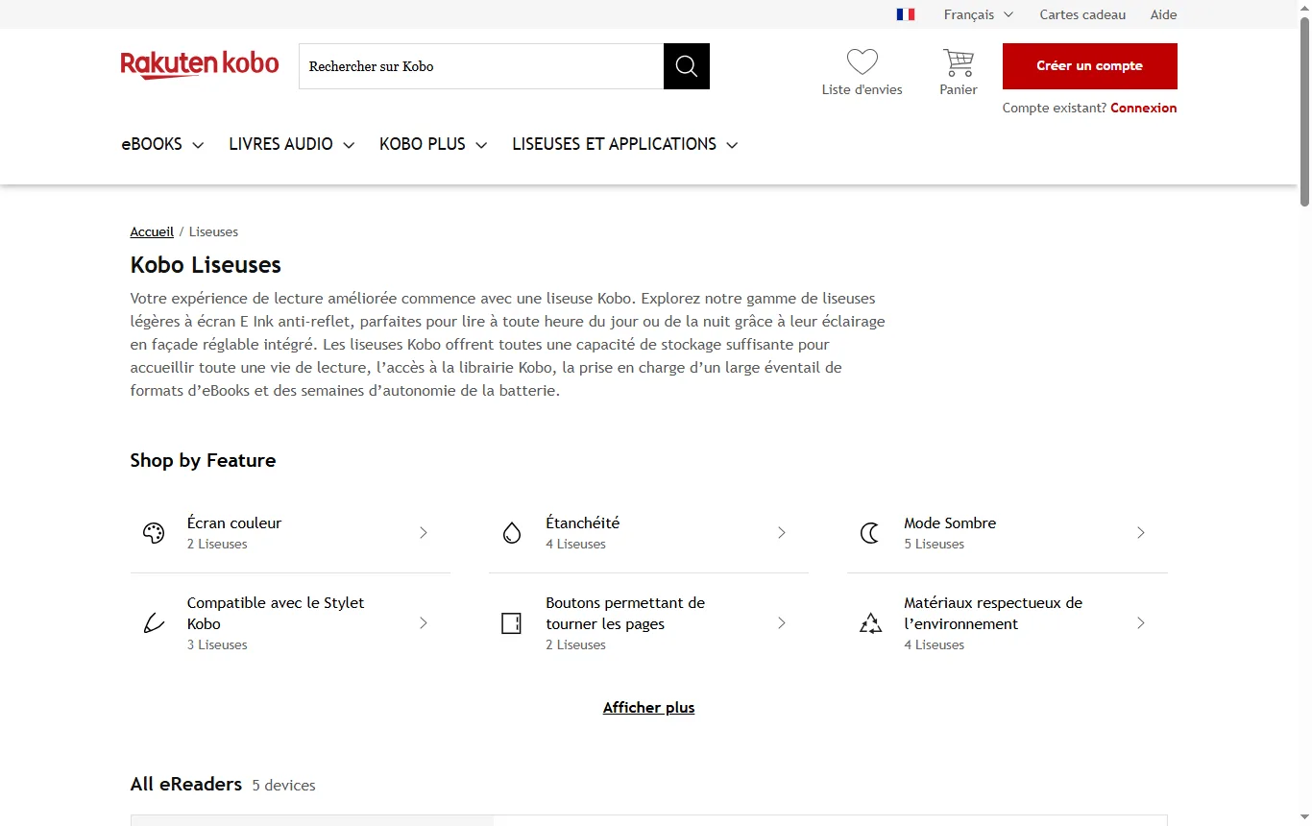
Task: Click the Étanchéité feature title
Action: [583, 523]
